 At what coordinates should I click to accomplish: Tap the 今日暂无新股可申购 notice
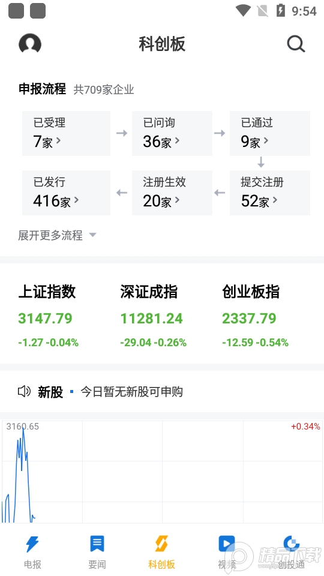coord(131,392)
